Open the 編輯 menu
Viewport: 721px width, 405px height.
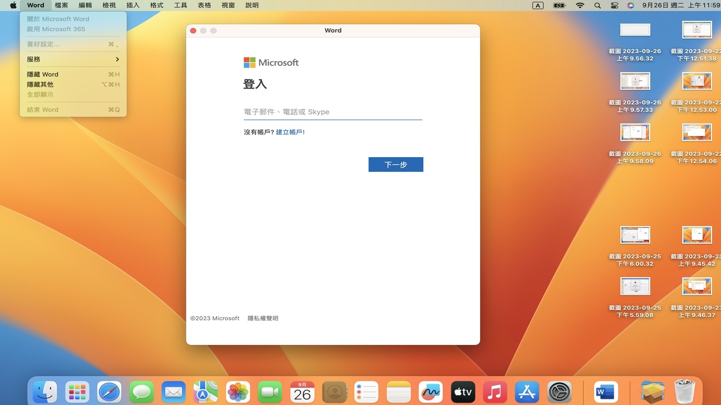pos(85,5)
